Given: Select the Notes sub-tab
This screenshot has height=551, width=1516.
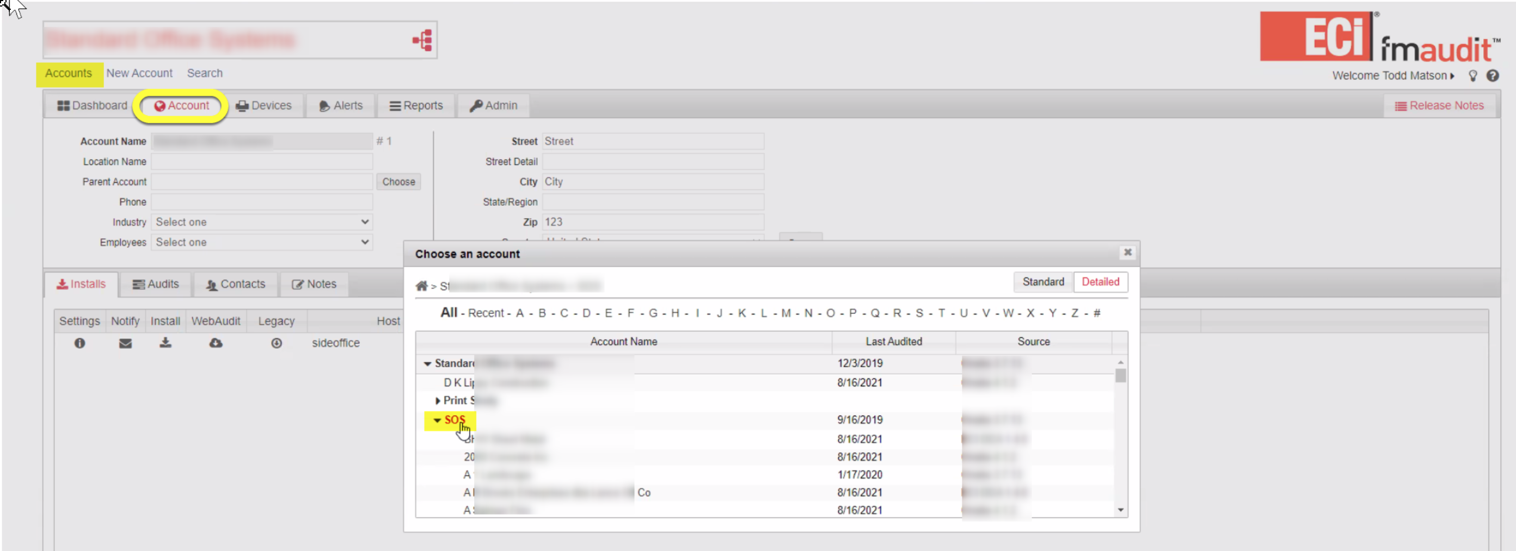Looking at the screenshot, I should coord(314,284).
